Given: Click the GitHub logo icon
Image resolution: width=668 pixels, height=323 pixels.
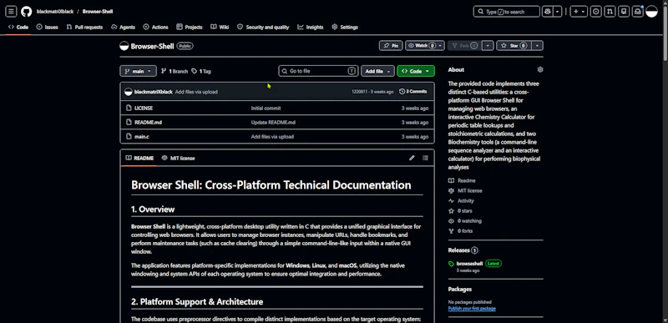Looking at the screenshot, I should click(27, 12).
